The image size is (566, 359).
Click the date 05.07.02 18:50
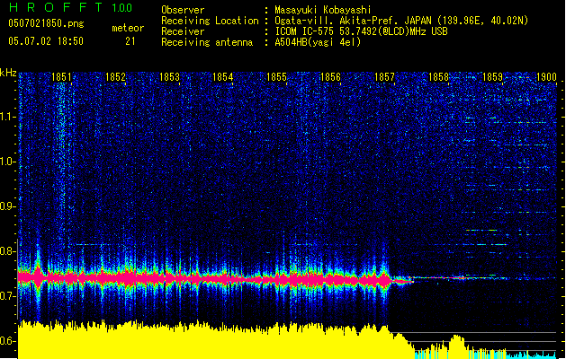click(x=46, y=41)
